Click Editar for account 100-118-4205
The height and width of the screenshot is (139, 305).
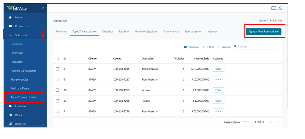pyautogui.click(x=219, y=90)
